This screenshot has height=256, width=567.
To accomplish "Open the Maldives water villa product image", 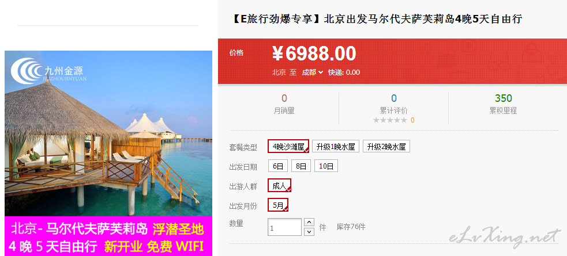I will pos(108,133).
